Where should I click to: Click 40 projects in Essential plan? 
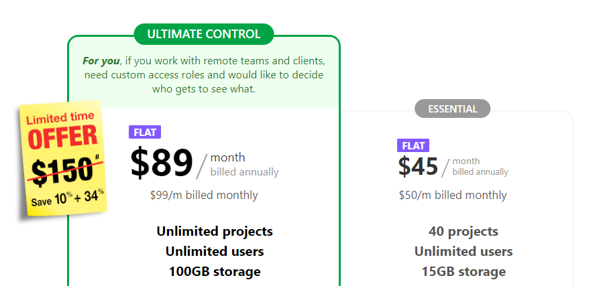click(x=463, y=231)
